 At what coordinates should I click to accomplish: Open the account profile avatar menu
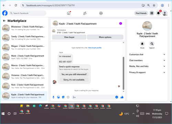[165, 13]
